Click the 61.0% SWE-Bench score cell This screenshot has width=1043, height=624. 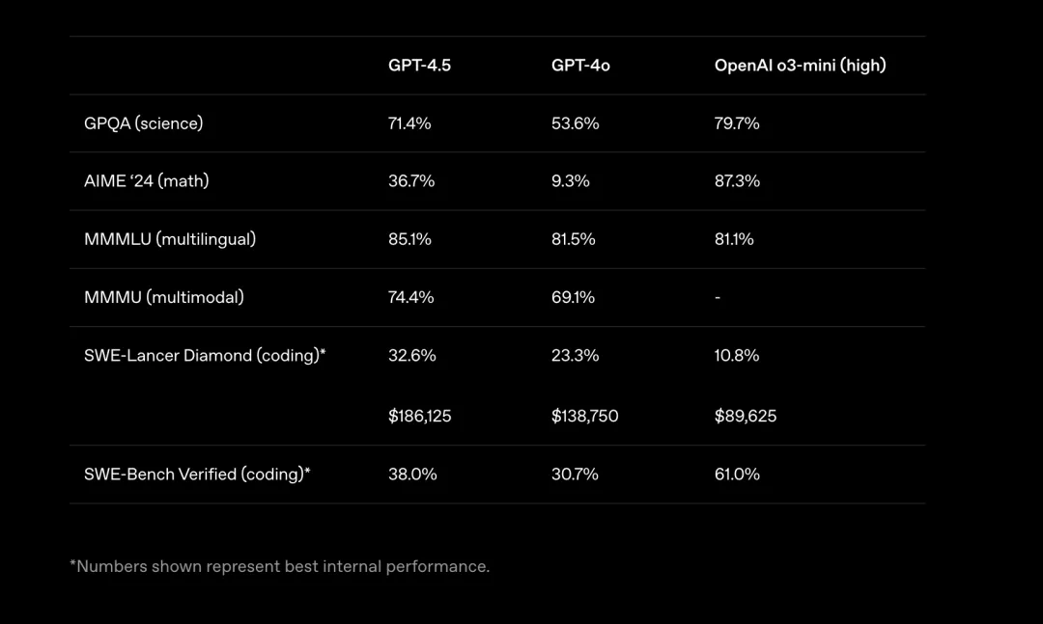pyautogui.click(x=737, y=474)
